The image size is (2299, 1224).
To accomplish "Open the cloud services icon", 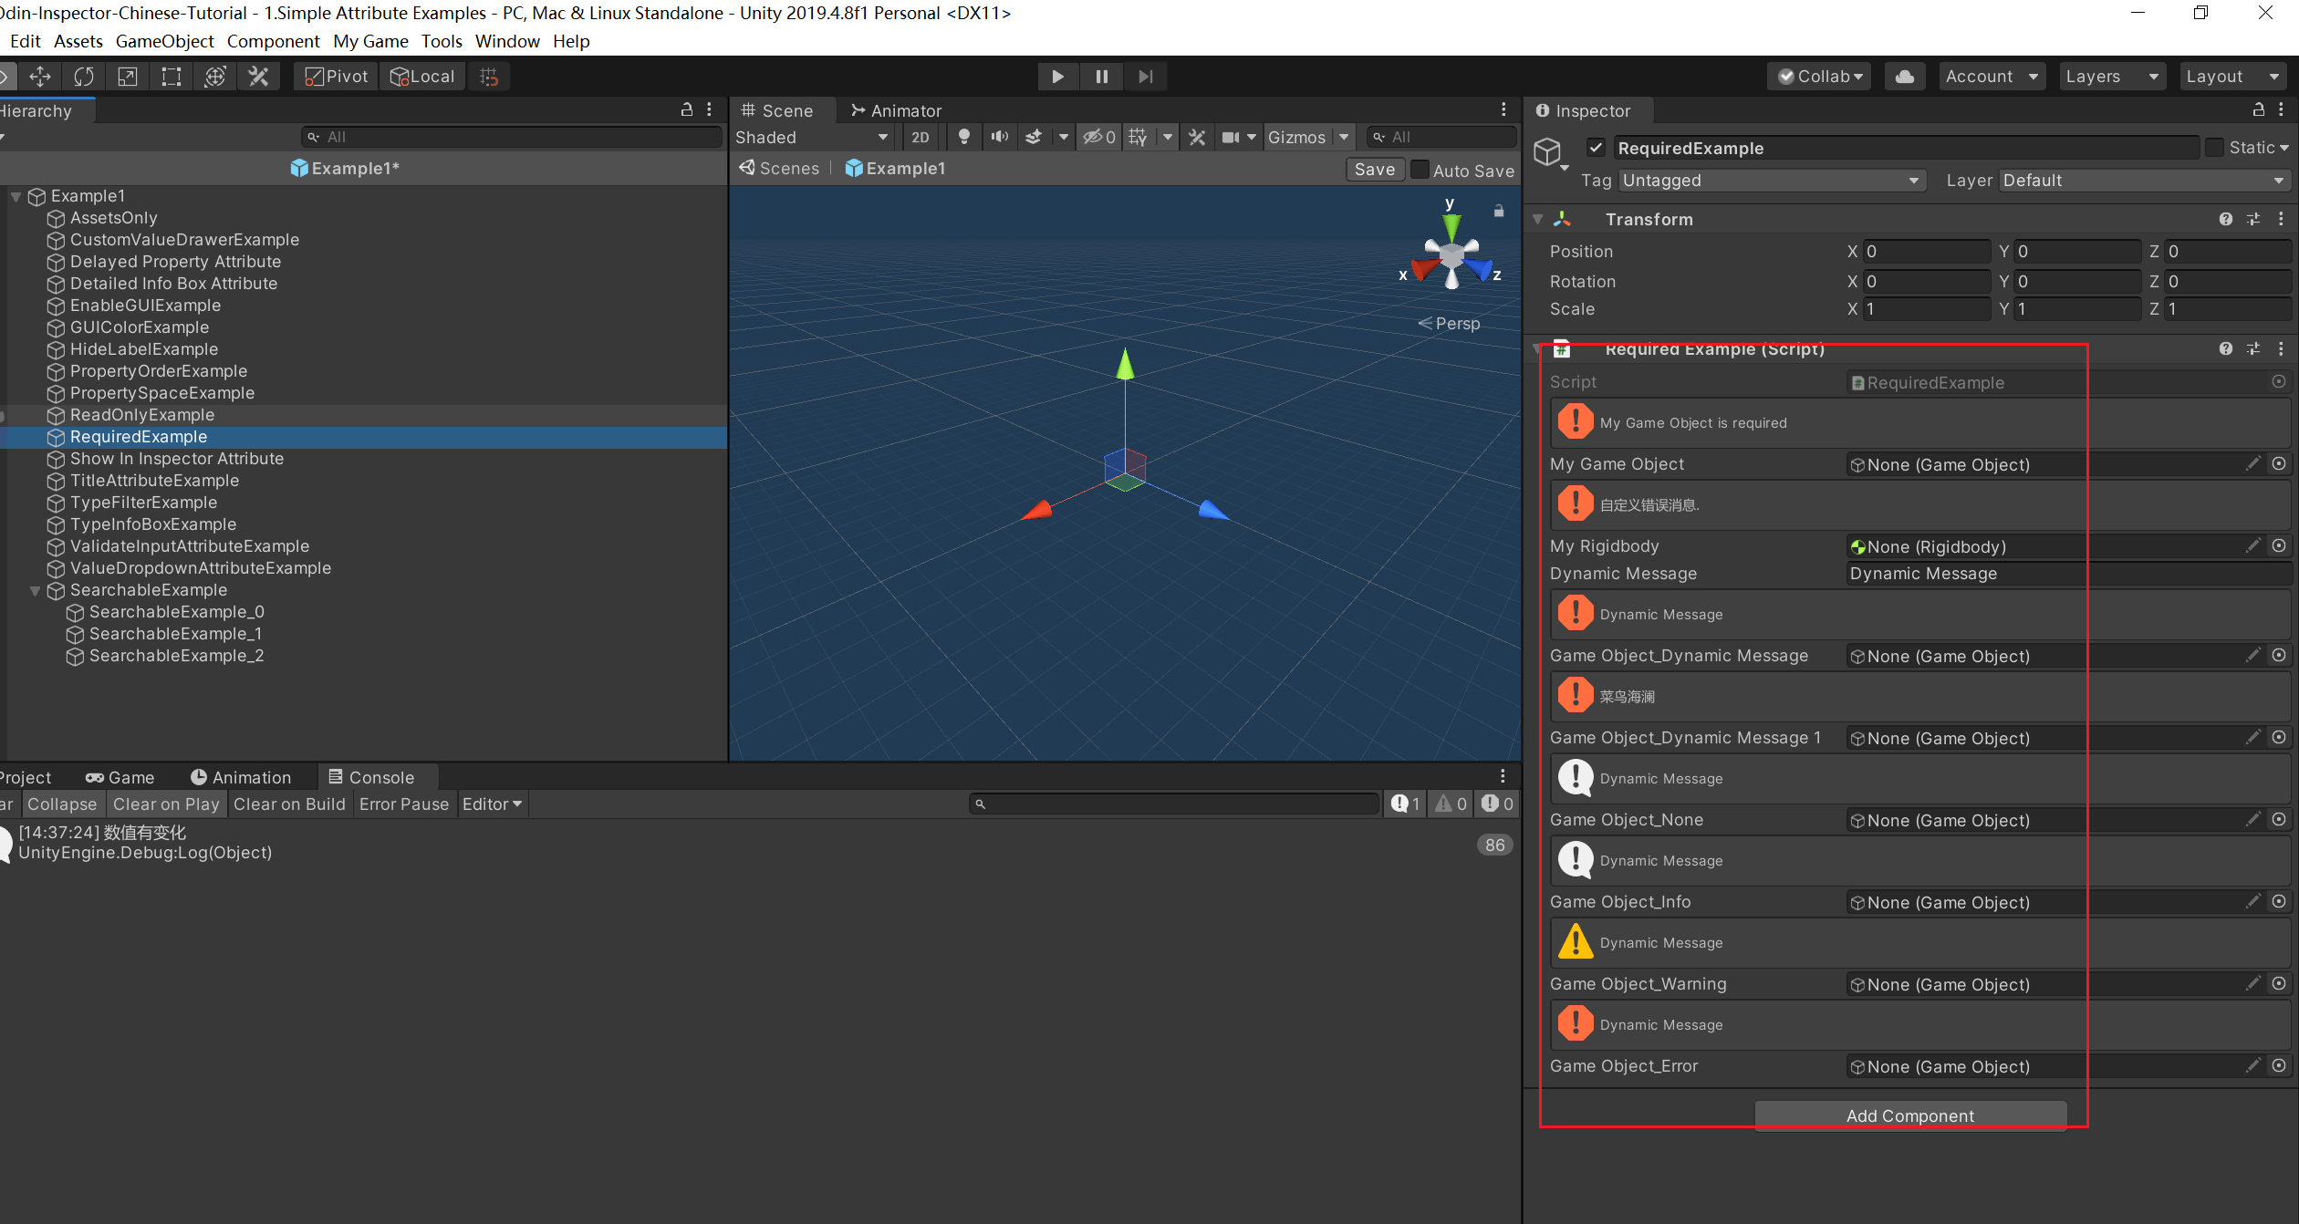I will coord(1905,77).
